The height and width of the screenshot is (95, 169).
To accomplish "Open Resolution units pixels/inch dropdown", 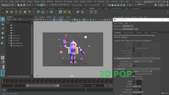I will point(138,92).
